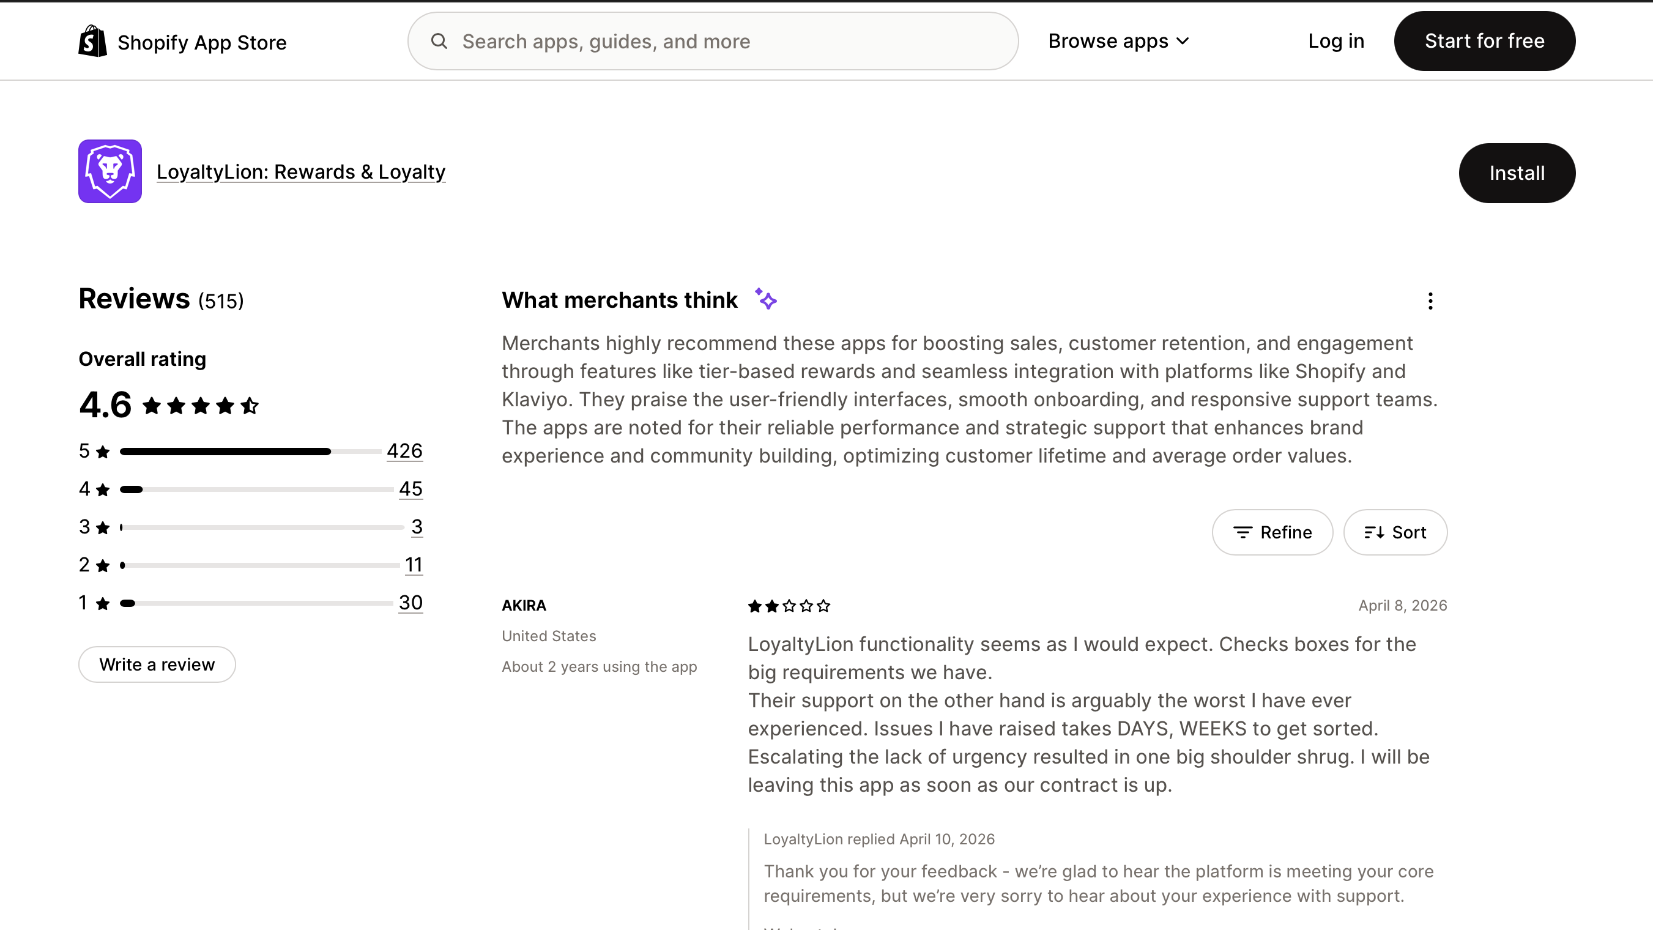This screenshot has width=1653, height=930.
Task: Click the Write a review button
Action: point(157,664)
